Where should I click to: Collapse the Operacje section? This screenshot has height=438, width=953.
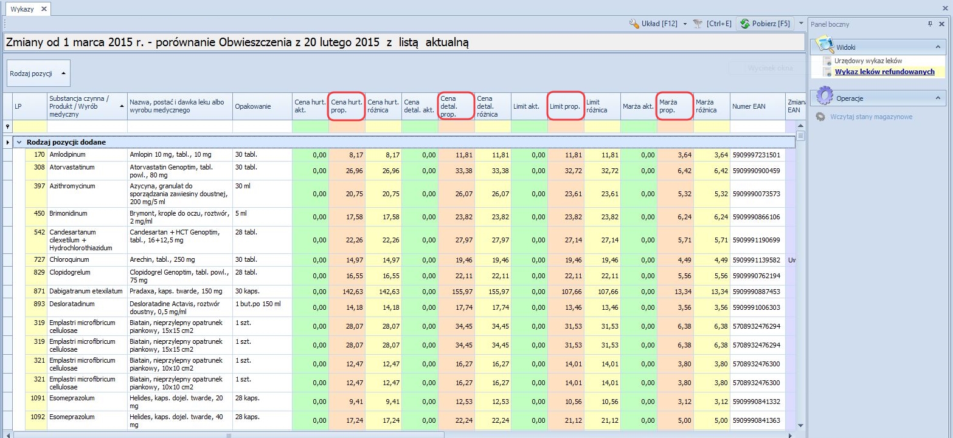point(937,98)
